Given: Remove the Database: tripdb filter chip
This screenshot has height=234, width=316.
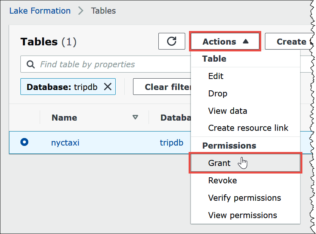Looking at the screenshot, I should point(108,87).
